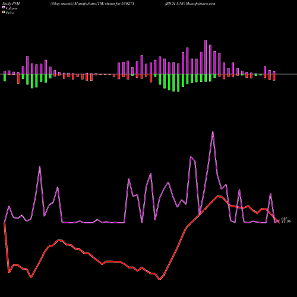Click the magenta Volume legend swatch
This screenshot has width=297, height=297.
4,7
